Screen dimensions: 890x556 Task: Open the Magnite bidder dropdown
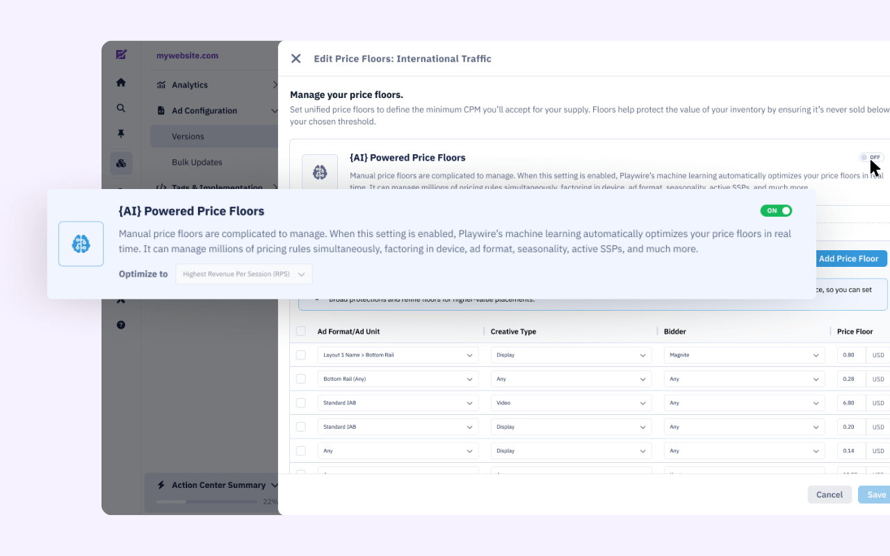(743, 355)
